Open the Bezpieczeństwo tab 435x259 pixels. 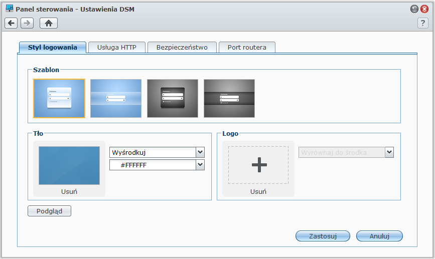(x=182, y=48)
